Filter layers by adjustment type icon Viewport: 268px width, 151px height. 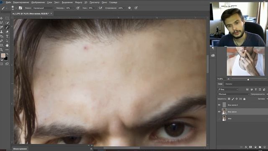coord(251,89)
